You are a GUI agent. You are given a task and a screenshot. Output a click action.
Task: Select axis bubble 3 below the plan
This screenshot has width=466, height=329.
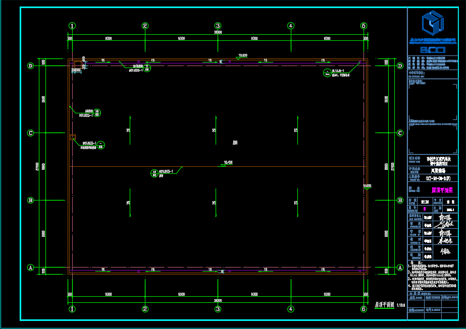pyautogui.click(x=218, y=309)
